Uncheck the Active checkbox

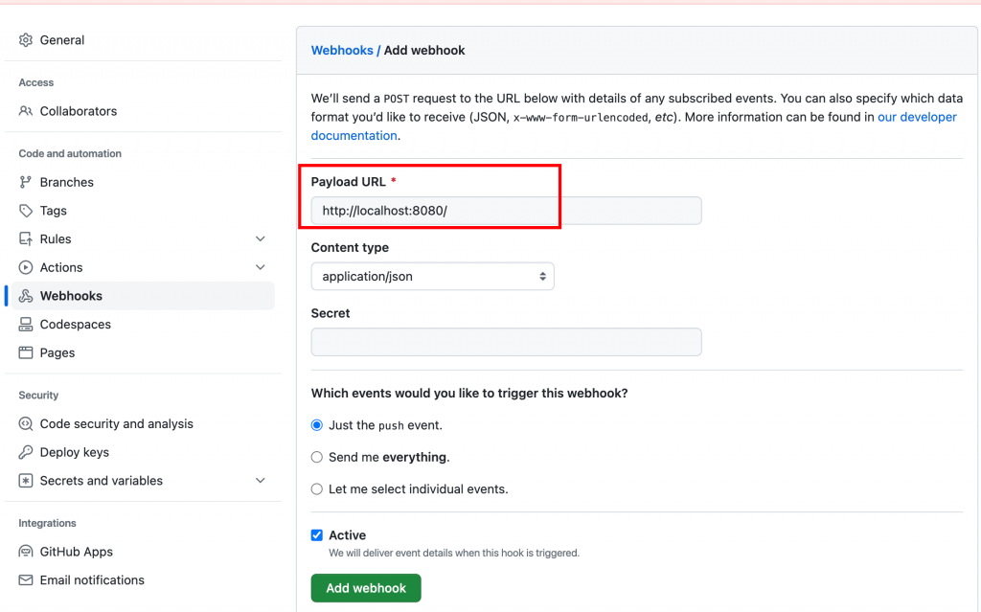(317, 535)
